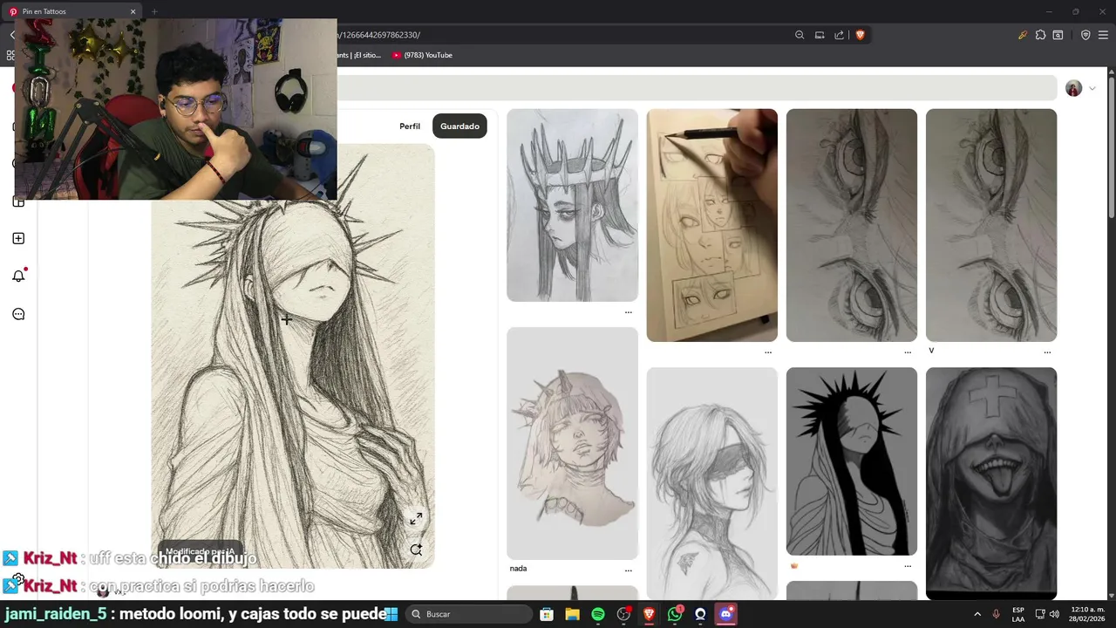Click the visual search lens icon on pin
1116x628 pixels.
click(416, 549)
